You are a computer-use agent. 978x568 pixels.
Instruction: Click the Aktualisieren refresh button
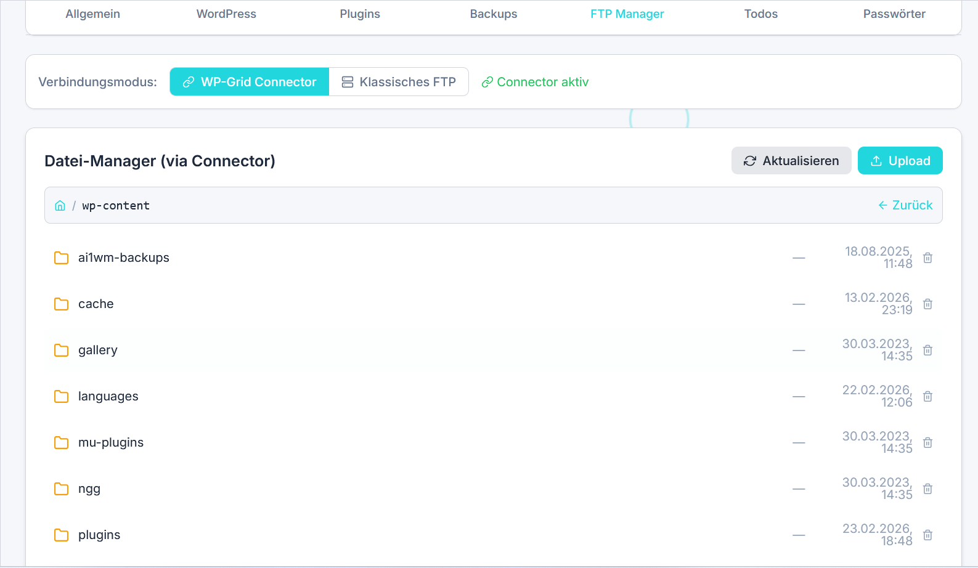tap(791, 161)
